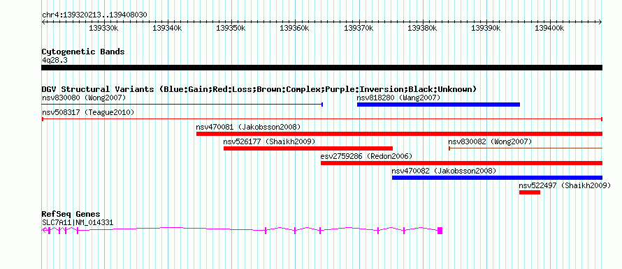Click the 139390k ruler tick label
Viewport: 622px width, 269px height.
tap(486, 28)
